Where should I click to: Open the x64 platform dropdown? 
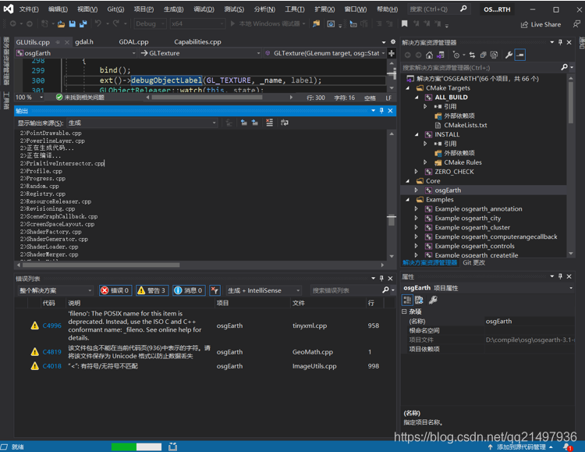(197, 23)
